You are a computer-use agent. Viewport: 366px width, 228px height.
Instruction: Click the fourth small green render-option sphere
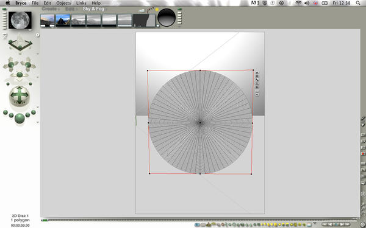coord(28,115)
